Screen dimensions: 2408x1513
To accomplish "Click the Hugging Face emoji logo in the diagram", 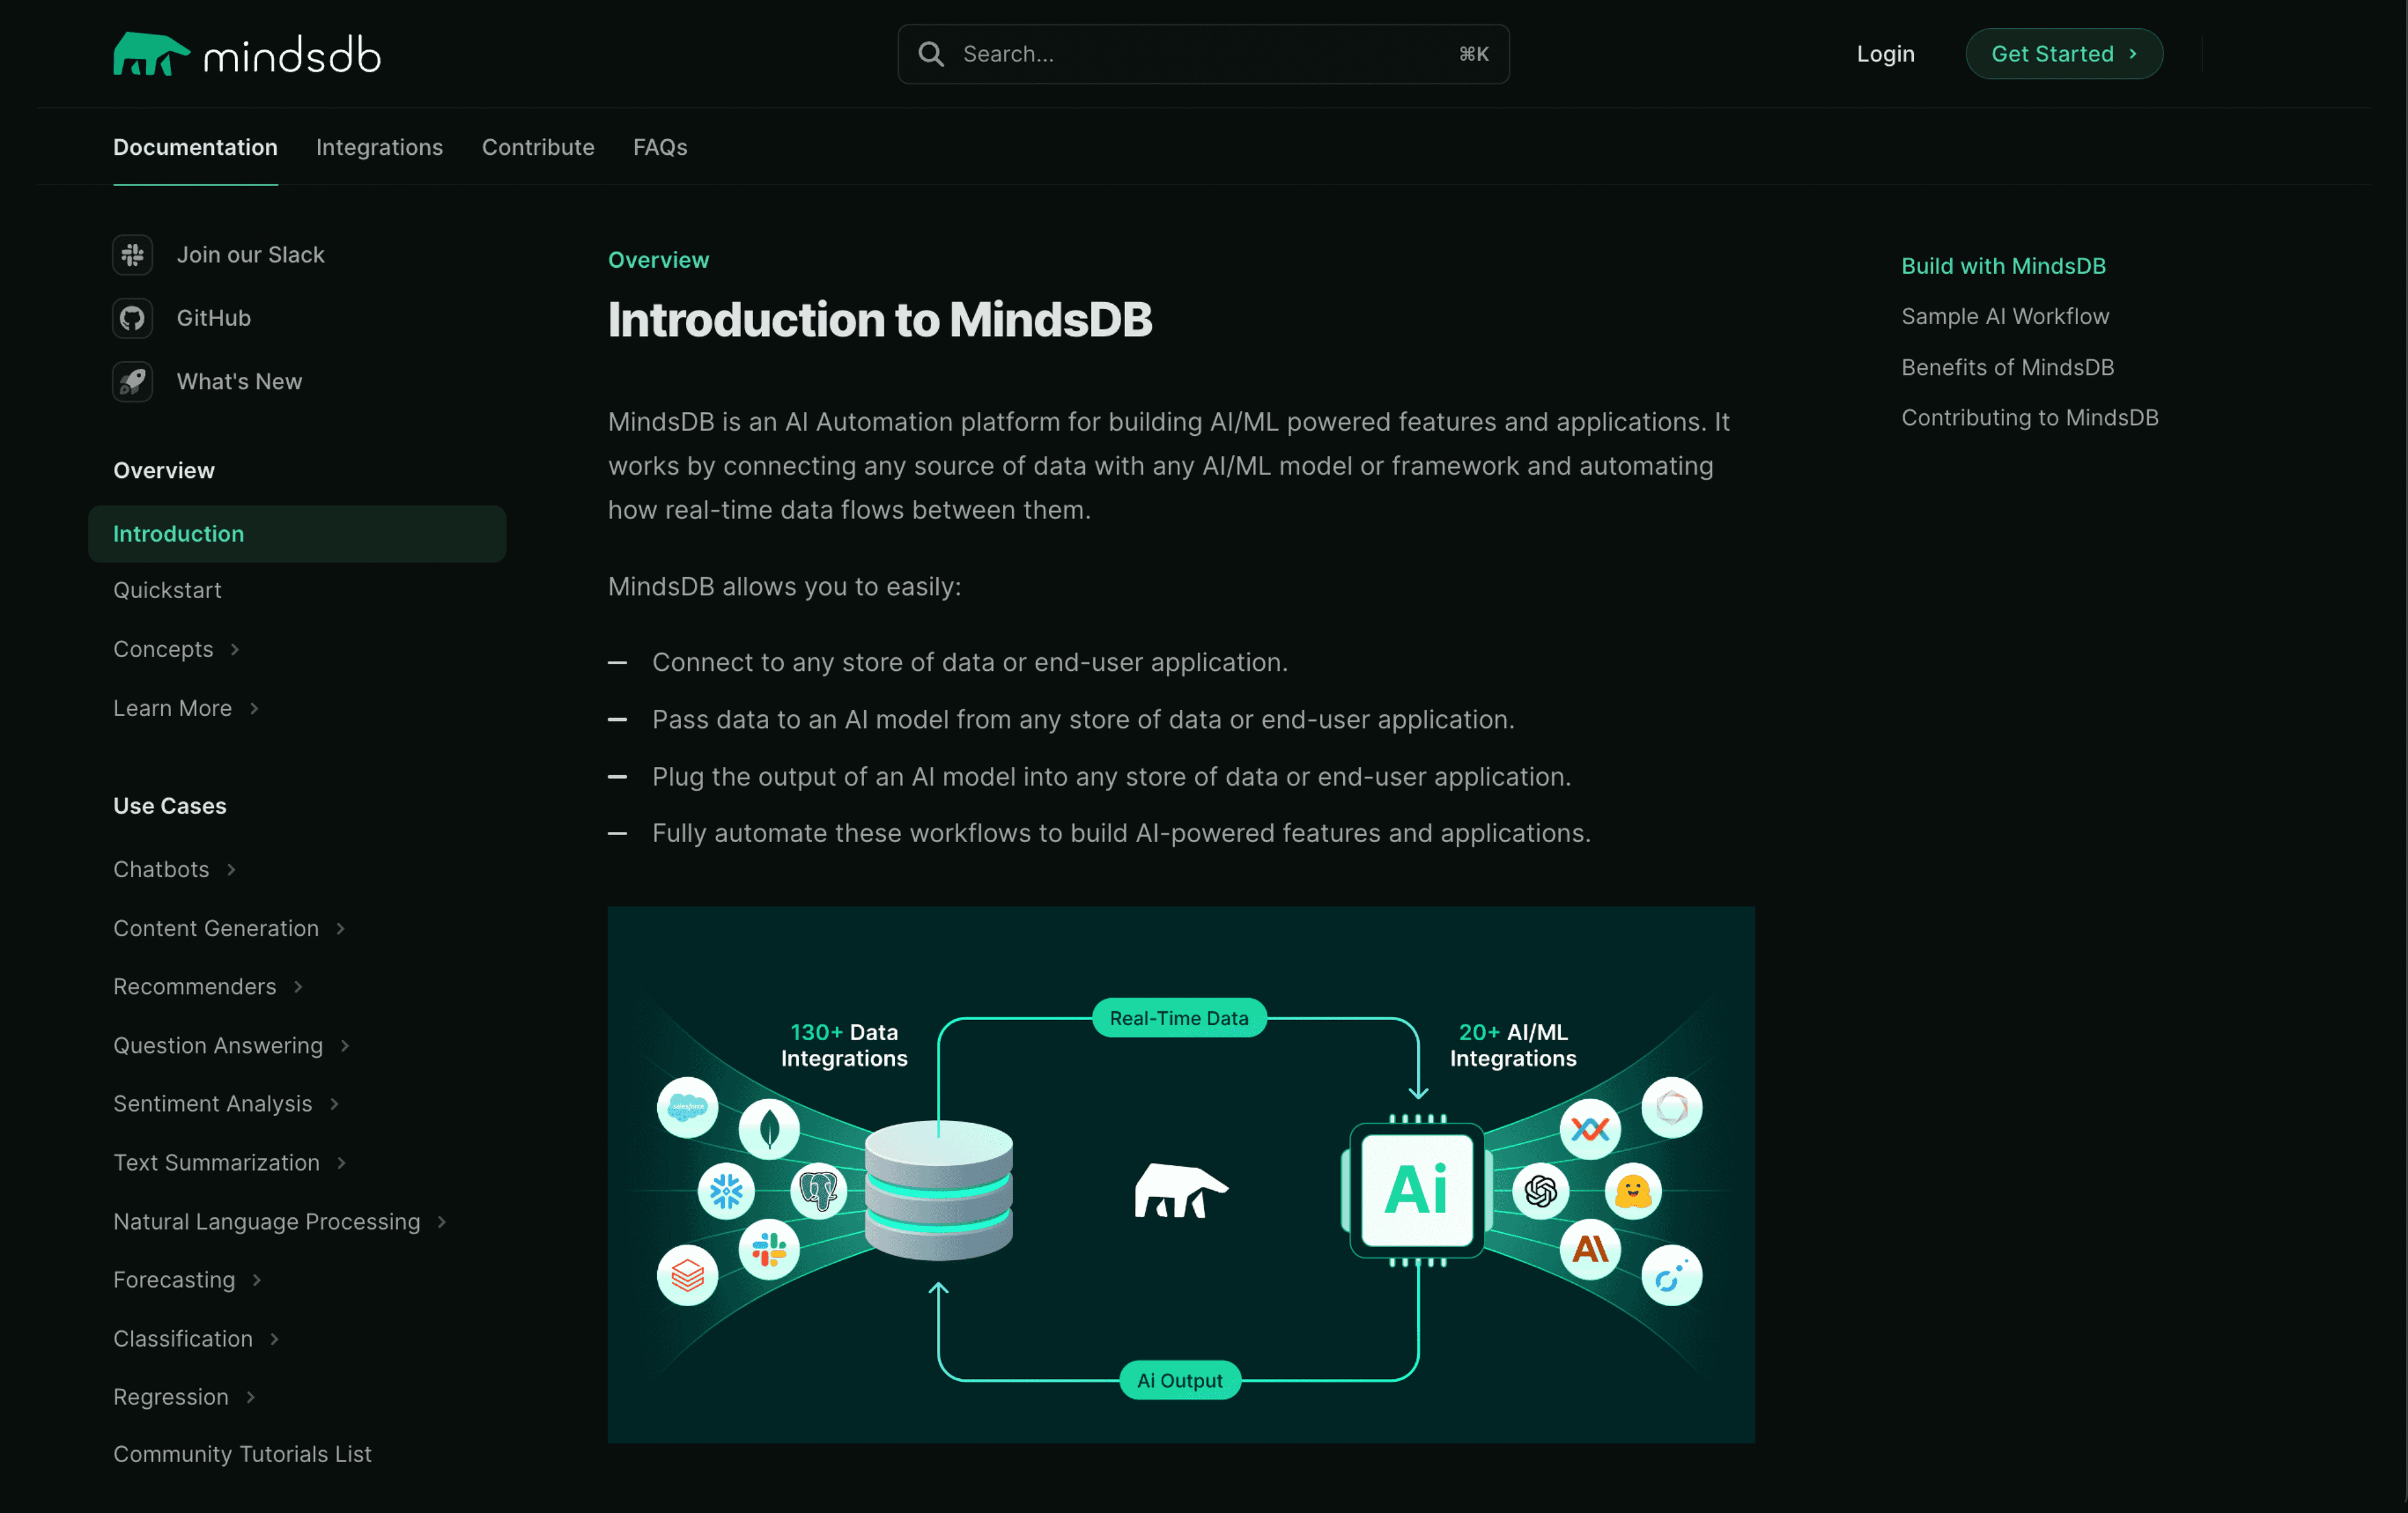I will click(1633, 1191).
